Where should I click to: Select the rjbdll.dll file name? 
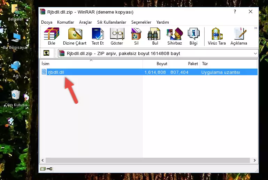pyautogui.click(x=56, y=72)
